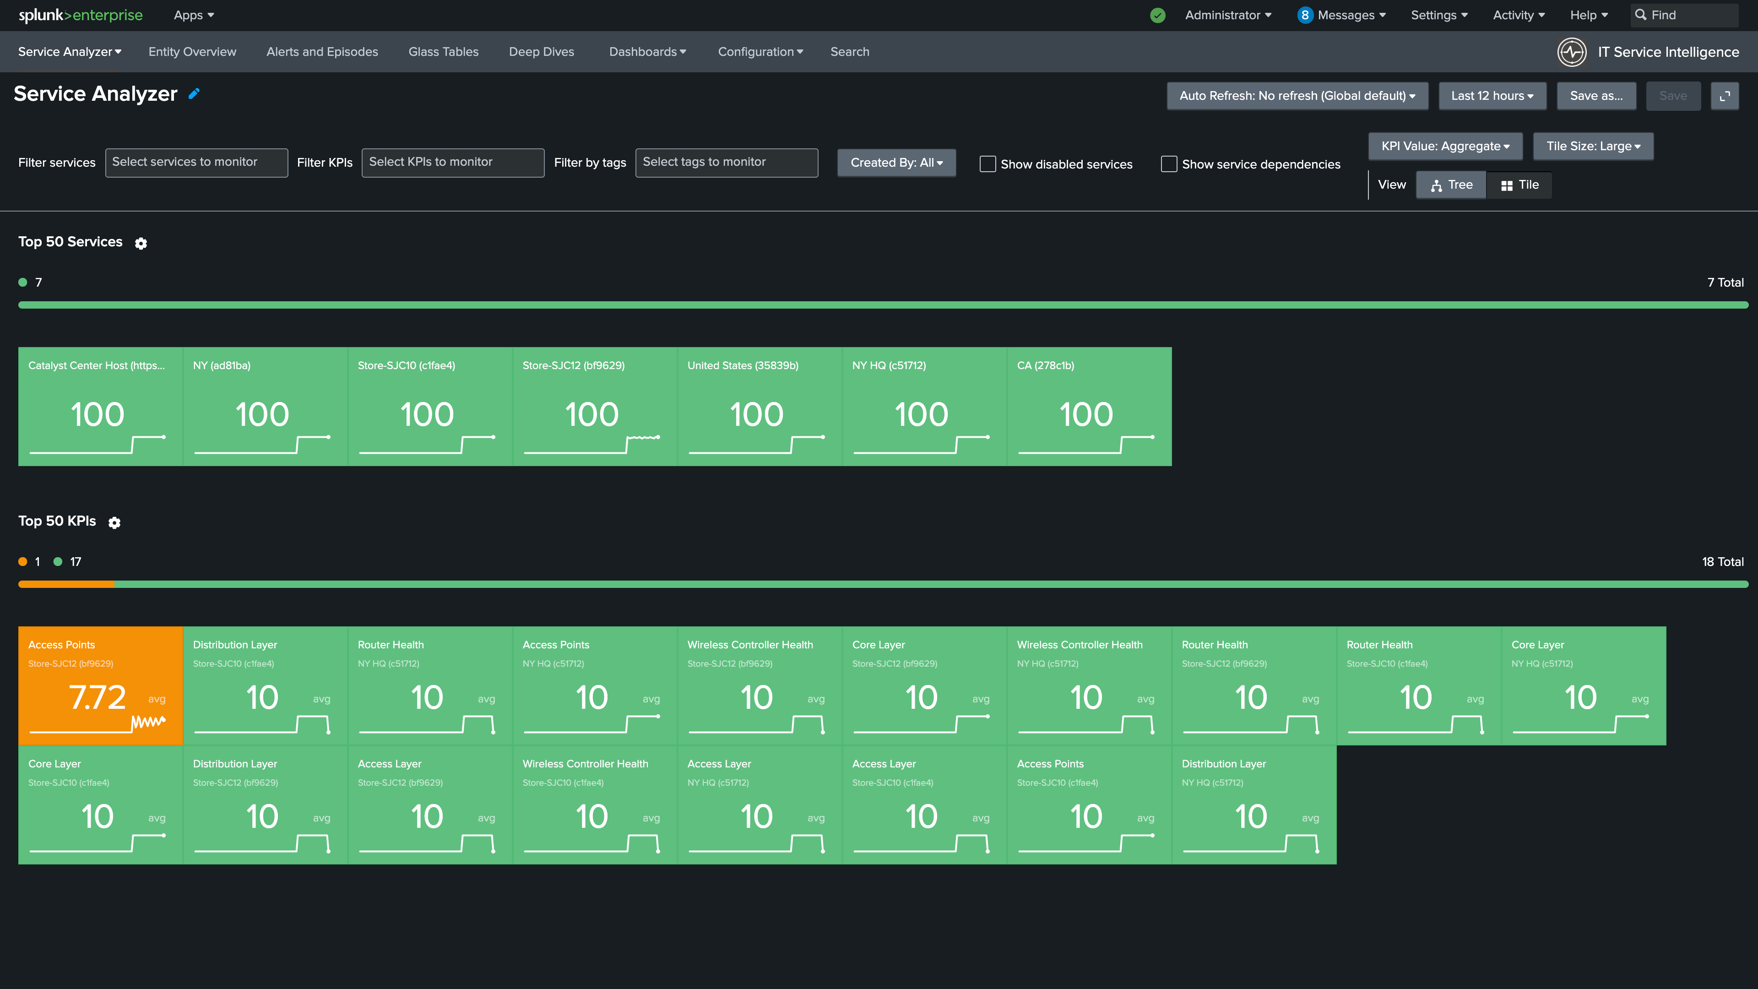The height and width of the screenshot is (989, 1758).
Task: Open the Service Analyzer nav menu
Action: [x=70, y=52]
